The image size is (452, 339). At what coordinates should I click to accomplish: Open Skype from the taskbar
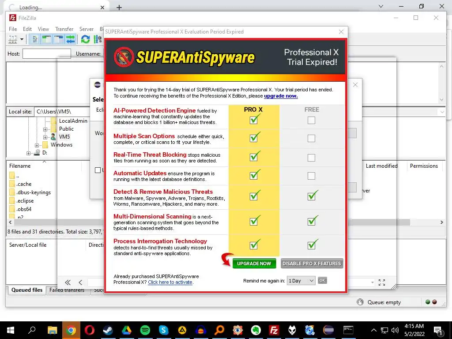pos(163,330)
